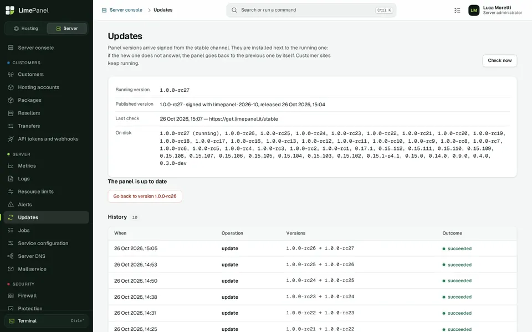The image size is (532, 332).
Task: Click the Firewall icon
Action: pos(11,295)
